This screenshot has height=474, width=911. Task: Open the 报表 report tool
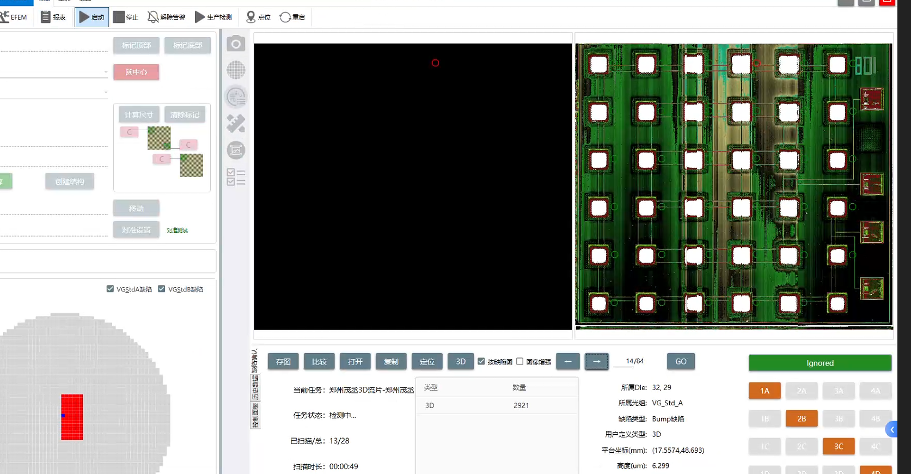coord(53,17)
